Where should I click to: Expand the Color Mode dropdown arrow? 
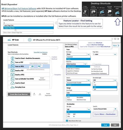coord(88,93)
